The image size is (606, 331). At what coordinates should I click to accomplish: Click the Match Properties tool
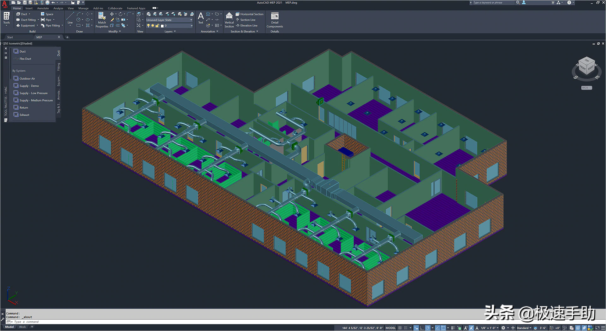pyautogui.click(x=102, y=20)
